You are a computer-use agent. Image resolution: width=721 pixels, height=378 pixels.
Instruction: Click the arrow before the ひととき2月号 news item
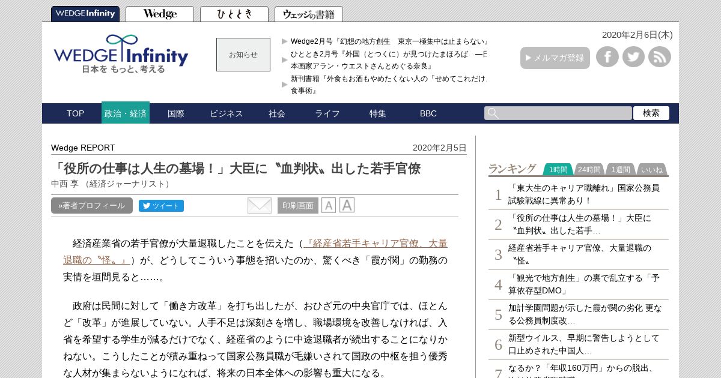coord(285,60)
